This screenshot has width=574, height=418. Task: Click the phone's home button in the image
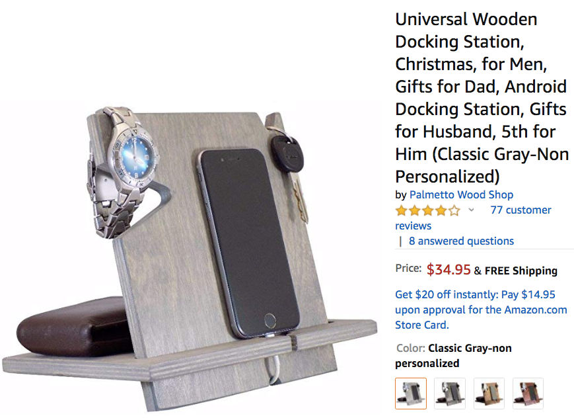[270, 321]
